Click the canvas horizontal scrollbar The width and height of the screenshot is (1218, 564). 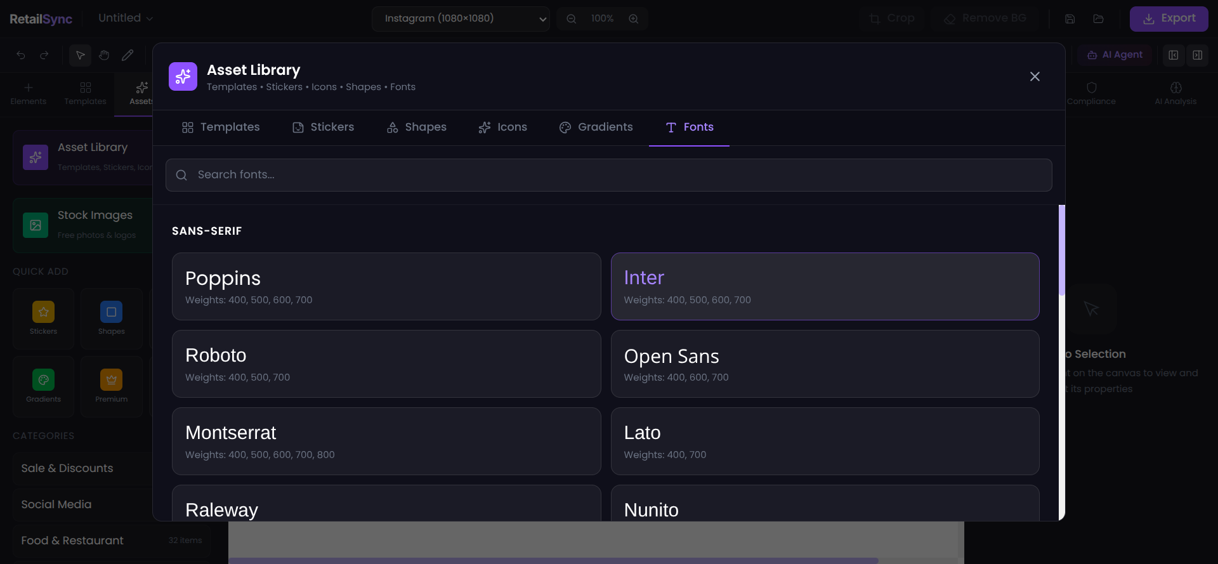[x=553, y=561]
